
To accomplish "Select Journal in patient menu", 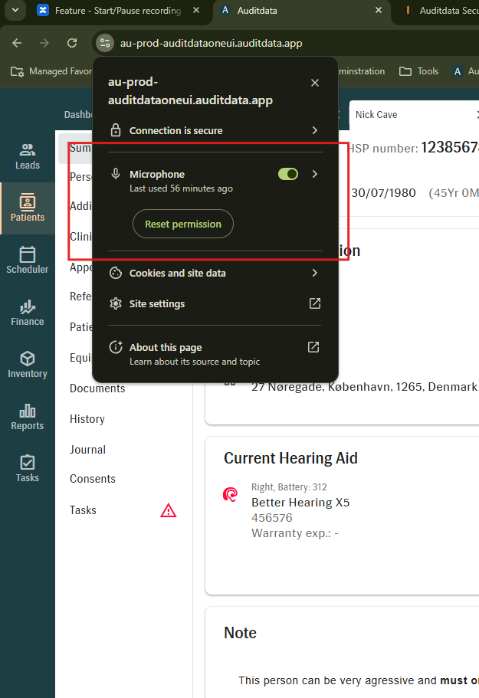I will click(87, 450).
